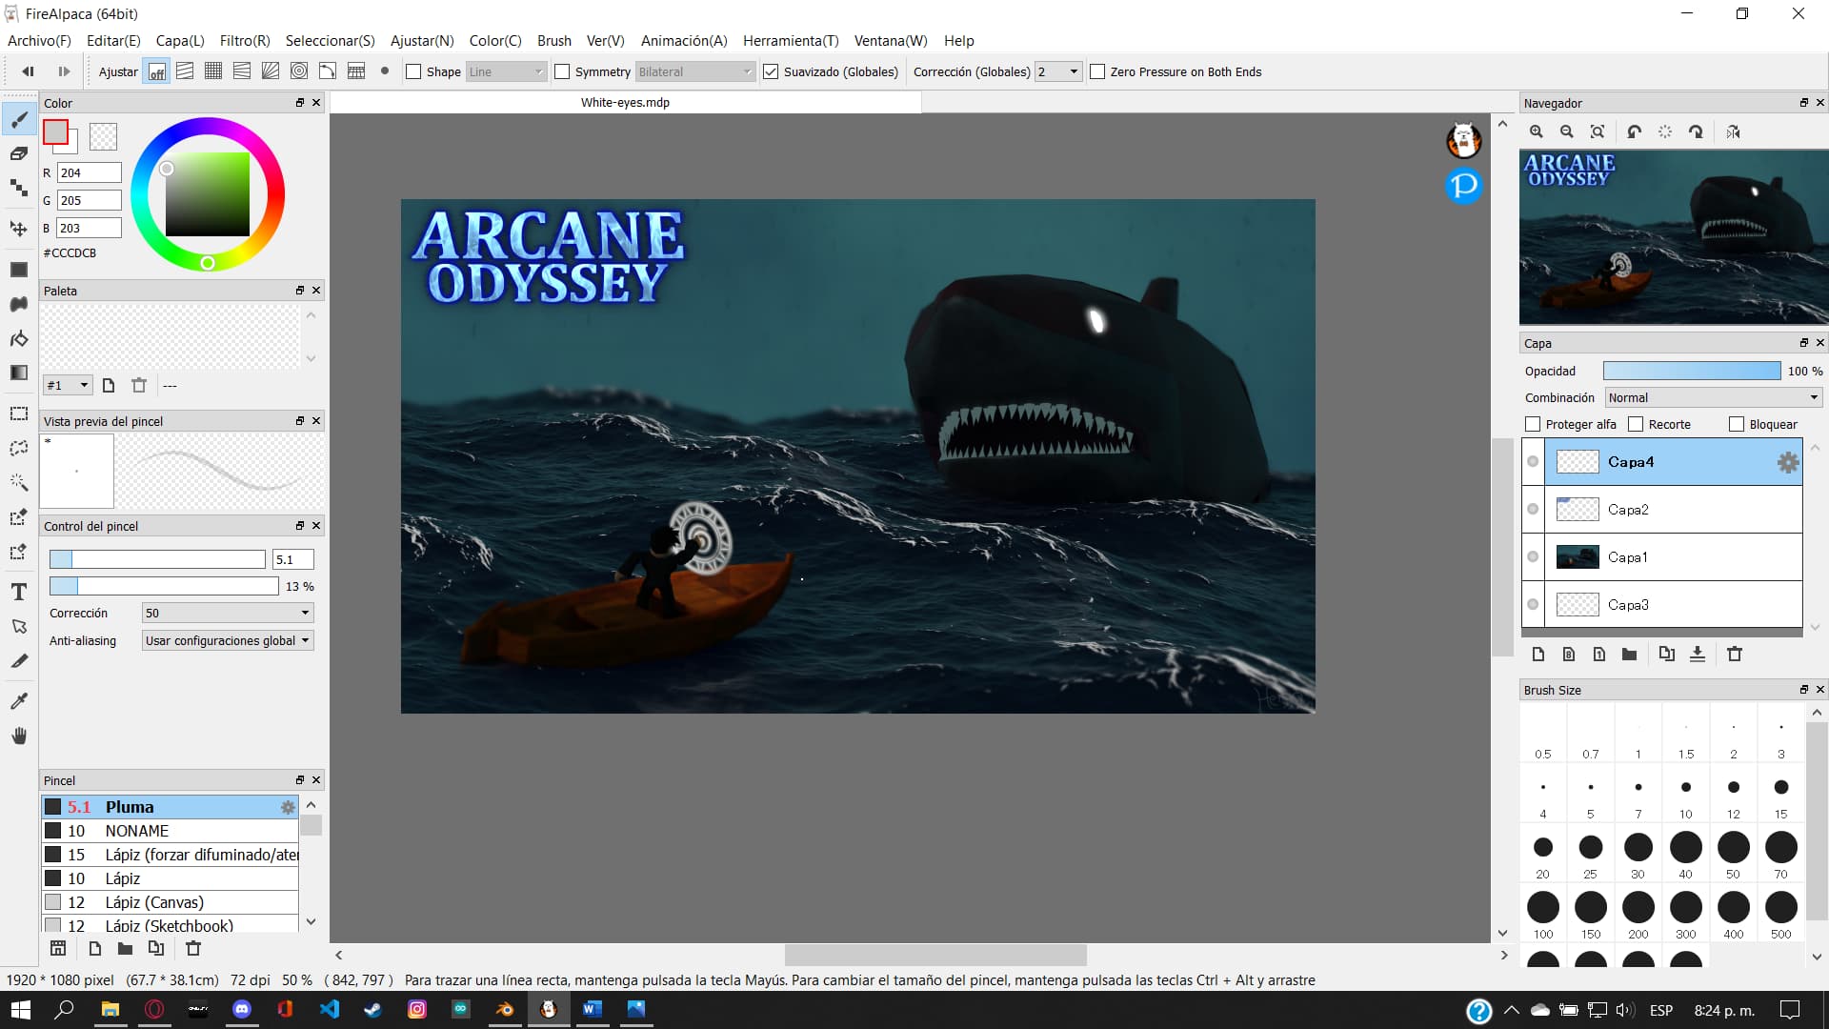Open the Filtro(R) menu
The width and height of the screenshot is (1829, 1029).
point(245,40)
